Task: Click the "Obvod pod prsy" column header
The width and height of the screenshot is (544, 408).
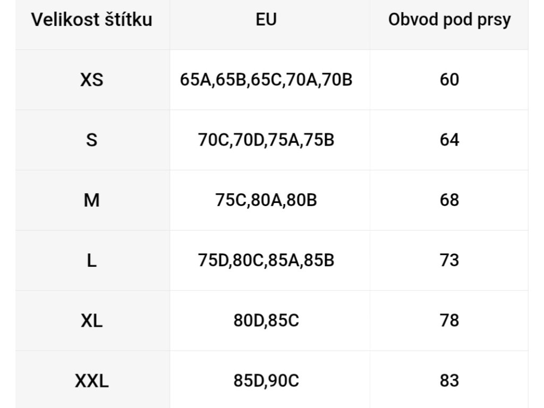Action: (x=449, y=20)
